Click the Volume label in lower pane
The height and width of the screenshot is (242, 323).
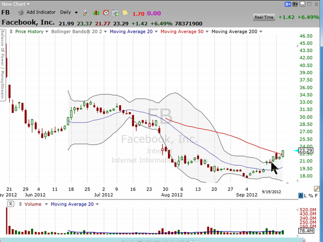[33, 204]
